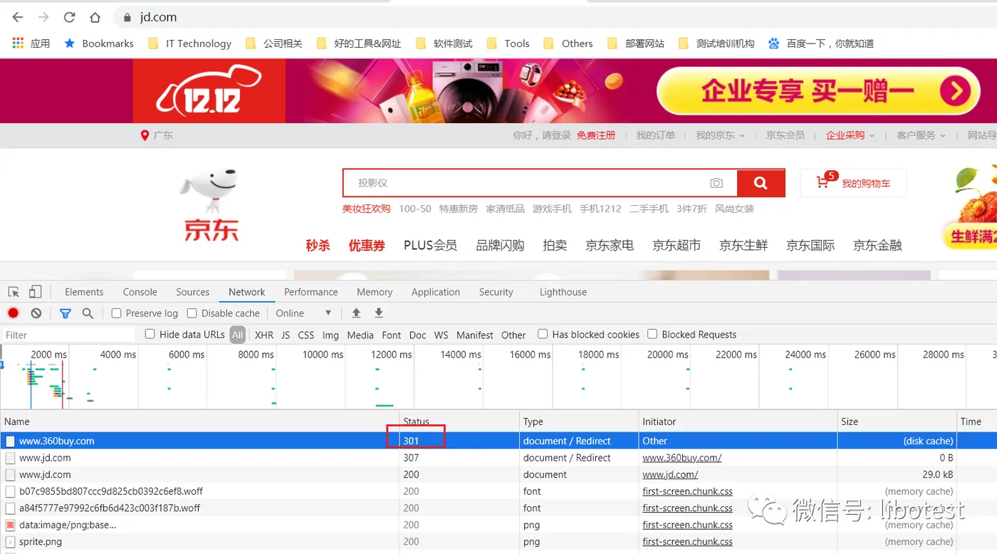This screenshot has width=997, height=554.
Task: Export network log as HAR
Action: 378,313
